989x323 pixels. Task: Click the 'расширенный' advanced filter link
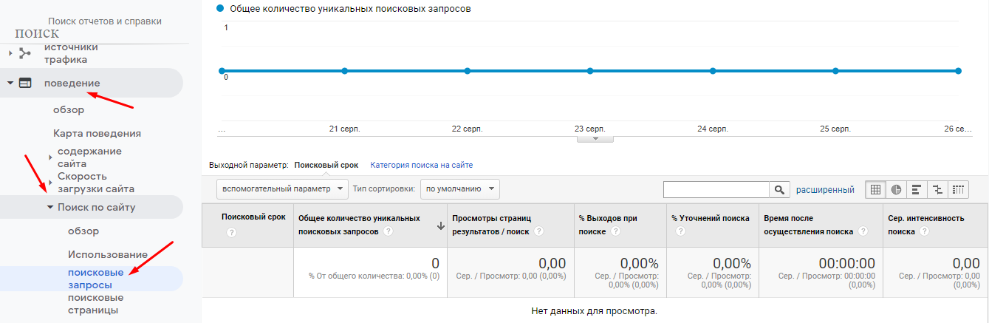[x=824, y=190]
